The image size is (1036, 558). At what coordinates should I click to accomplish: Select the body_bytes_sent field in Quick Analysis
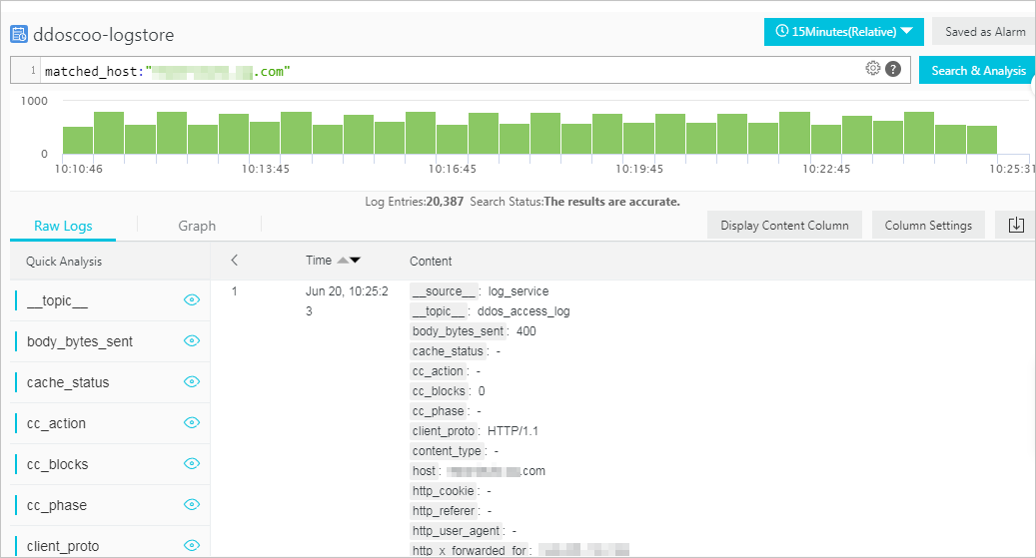pos(79,342)
